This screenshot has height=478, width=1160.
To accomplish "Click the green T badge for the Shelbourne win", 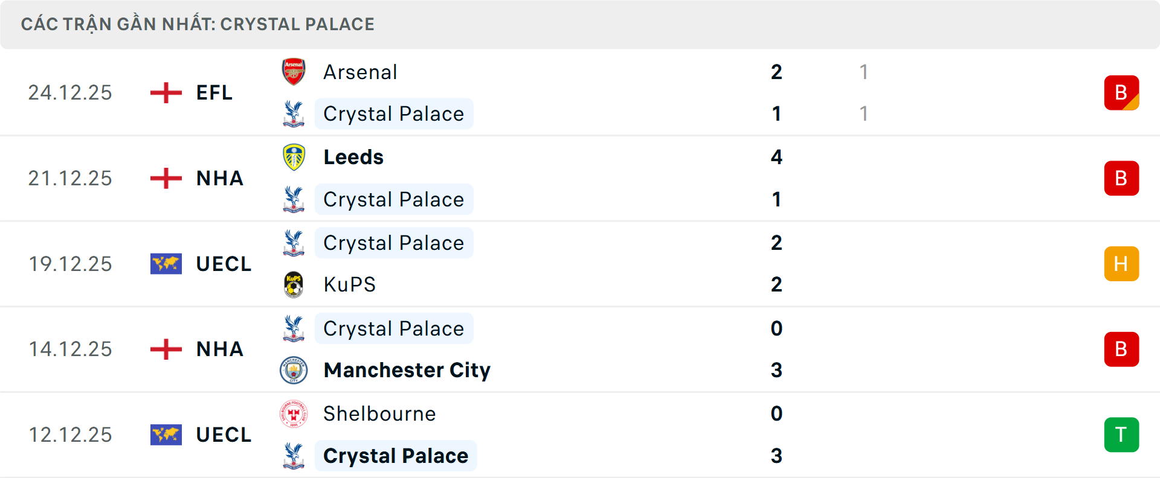I will 1121,435.
